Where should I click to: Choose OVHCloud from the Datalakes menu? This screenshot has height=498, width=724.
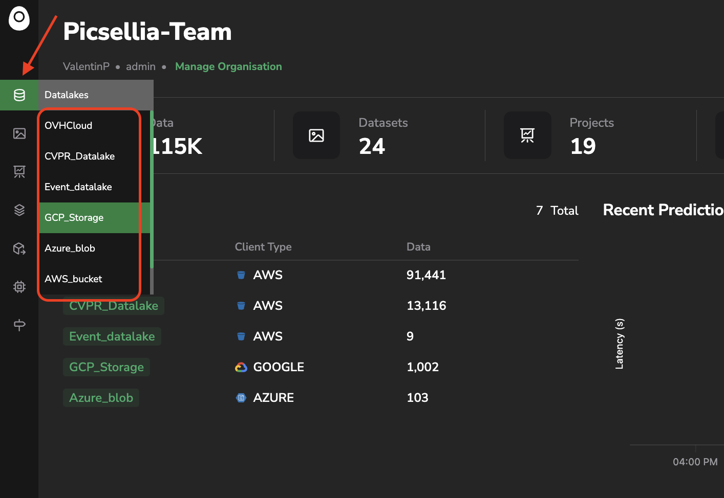95,126
